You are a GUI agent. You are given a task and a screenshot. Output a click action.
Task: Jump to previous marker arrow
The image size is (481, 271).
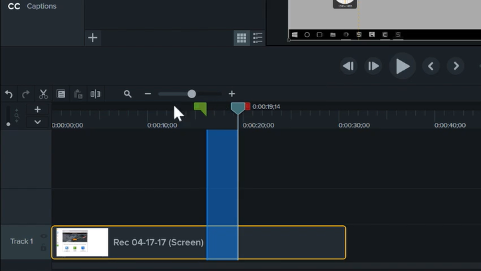[x=430, y=66]
